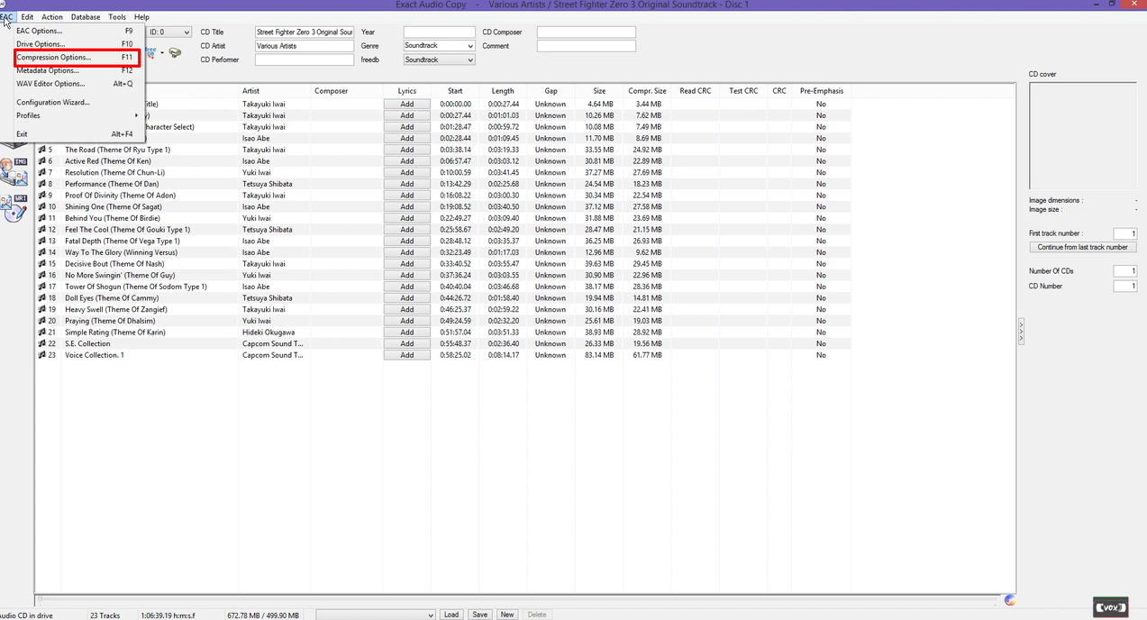Click the Load button
Image resolution: width=1147 pixels, height=620 pixels.
tap(451, 615)
